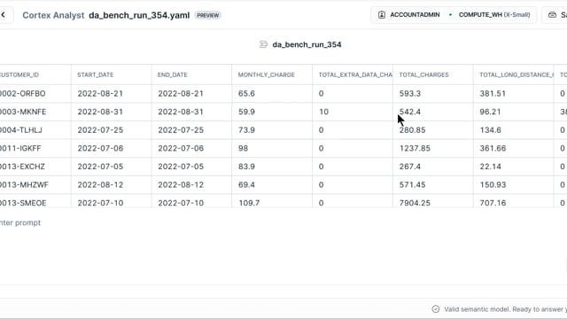Click total charges value 7904.25
The width and height of the screenshot is (567, 319).
click(x=415, y=203)
